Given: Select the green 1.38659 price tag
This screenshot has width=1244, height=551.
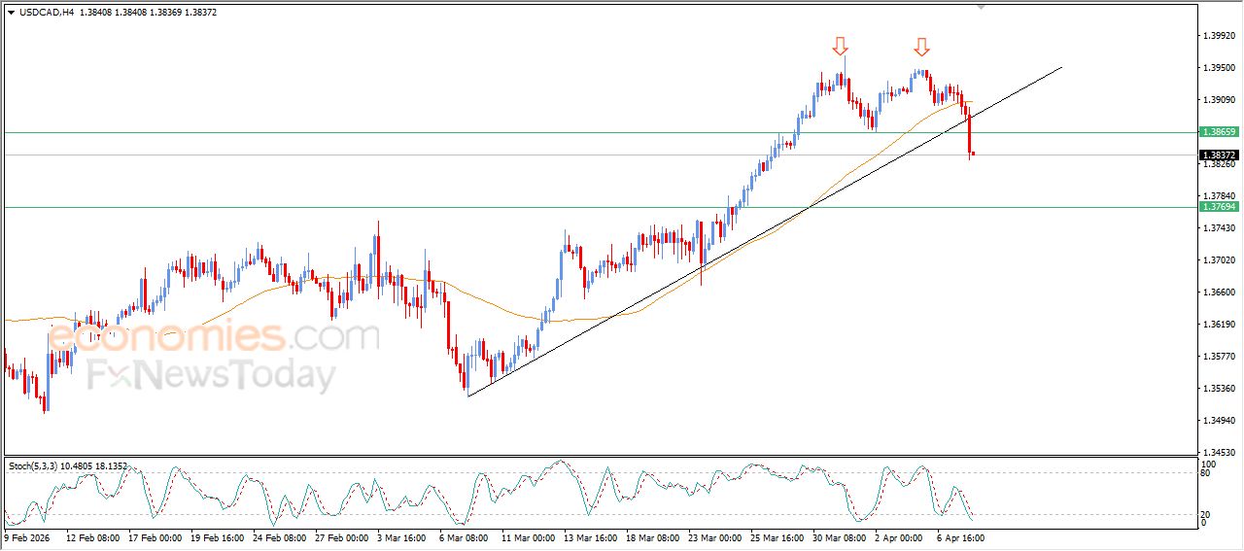Looking at the screenshot, I should (x=1219, y=131).
